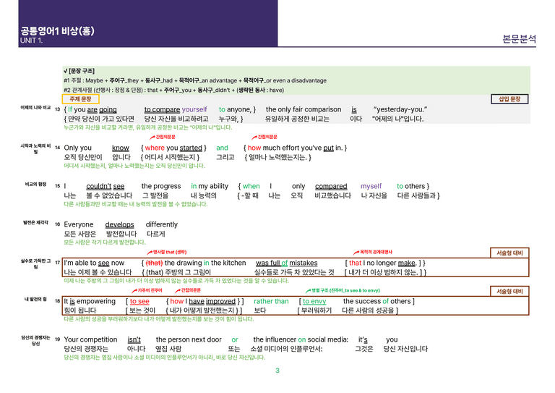Click the '간접의문문' arrow above 'how much effort'
This screenshot has height=393, width=555.
coord(254,137)
